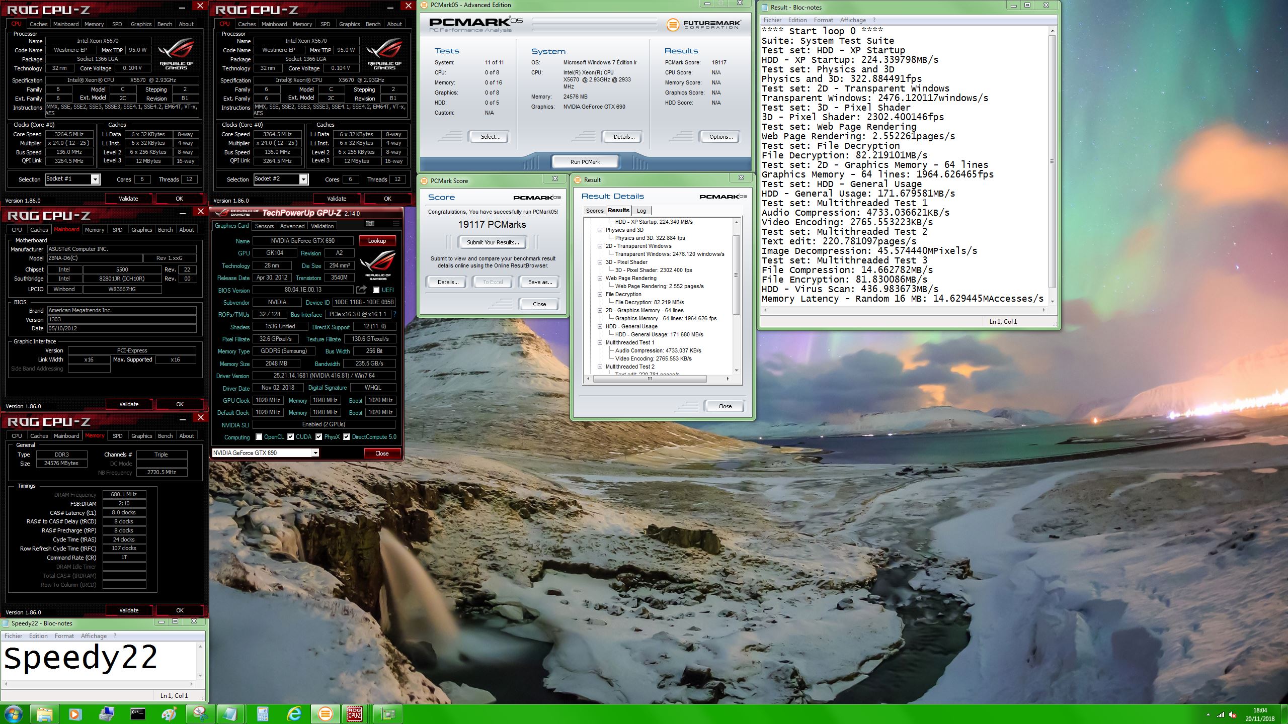Image resolution: width=1288 pixels, height=724 pixels.
Task: Click the BIOS export share icon in GPU-Z
Action: tap(361, 290)
